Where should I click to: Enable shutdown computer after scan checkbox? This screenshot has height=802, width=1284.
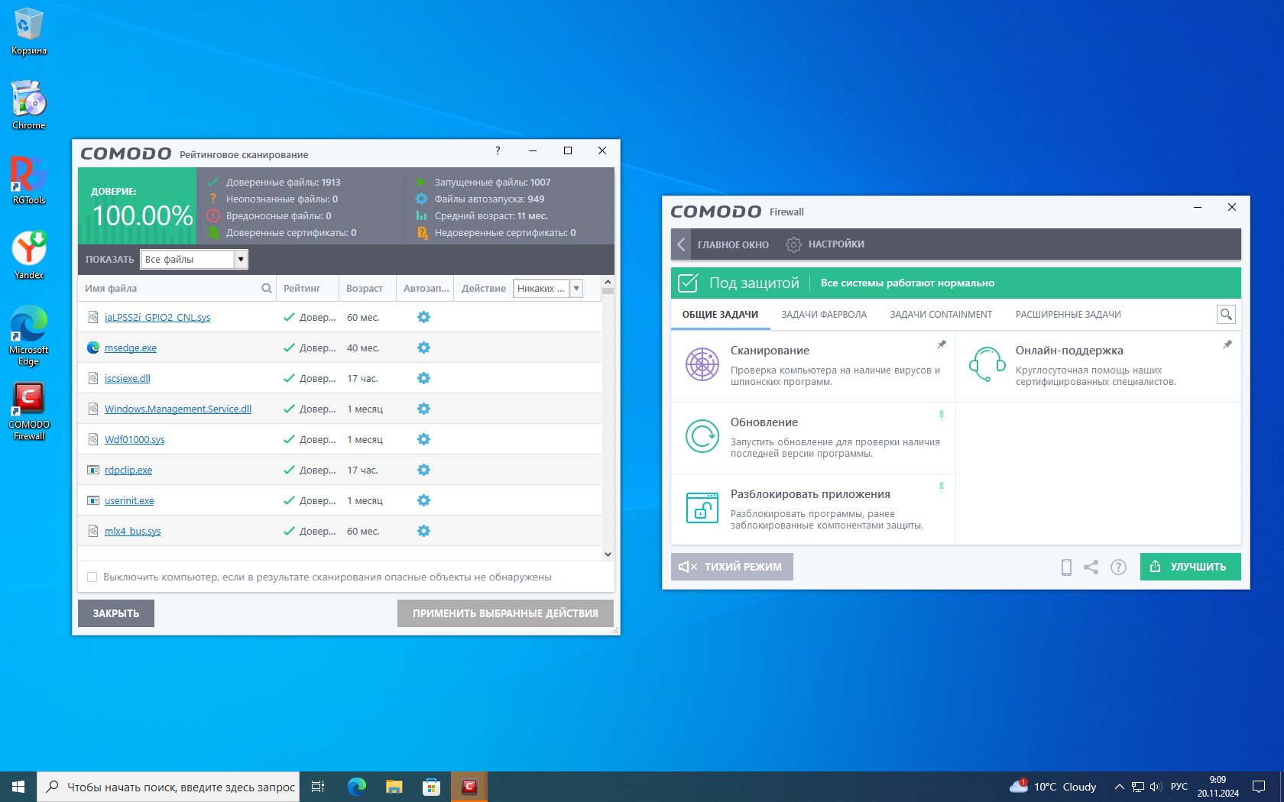coord(92,577)
